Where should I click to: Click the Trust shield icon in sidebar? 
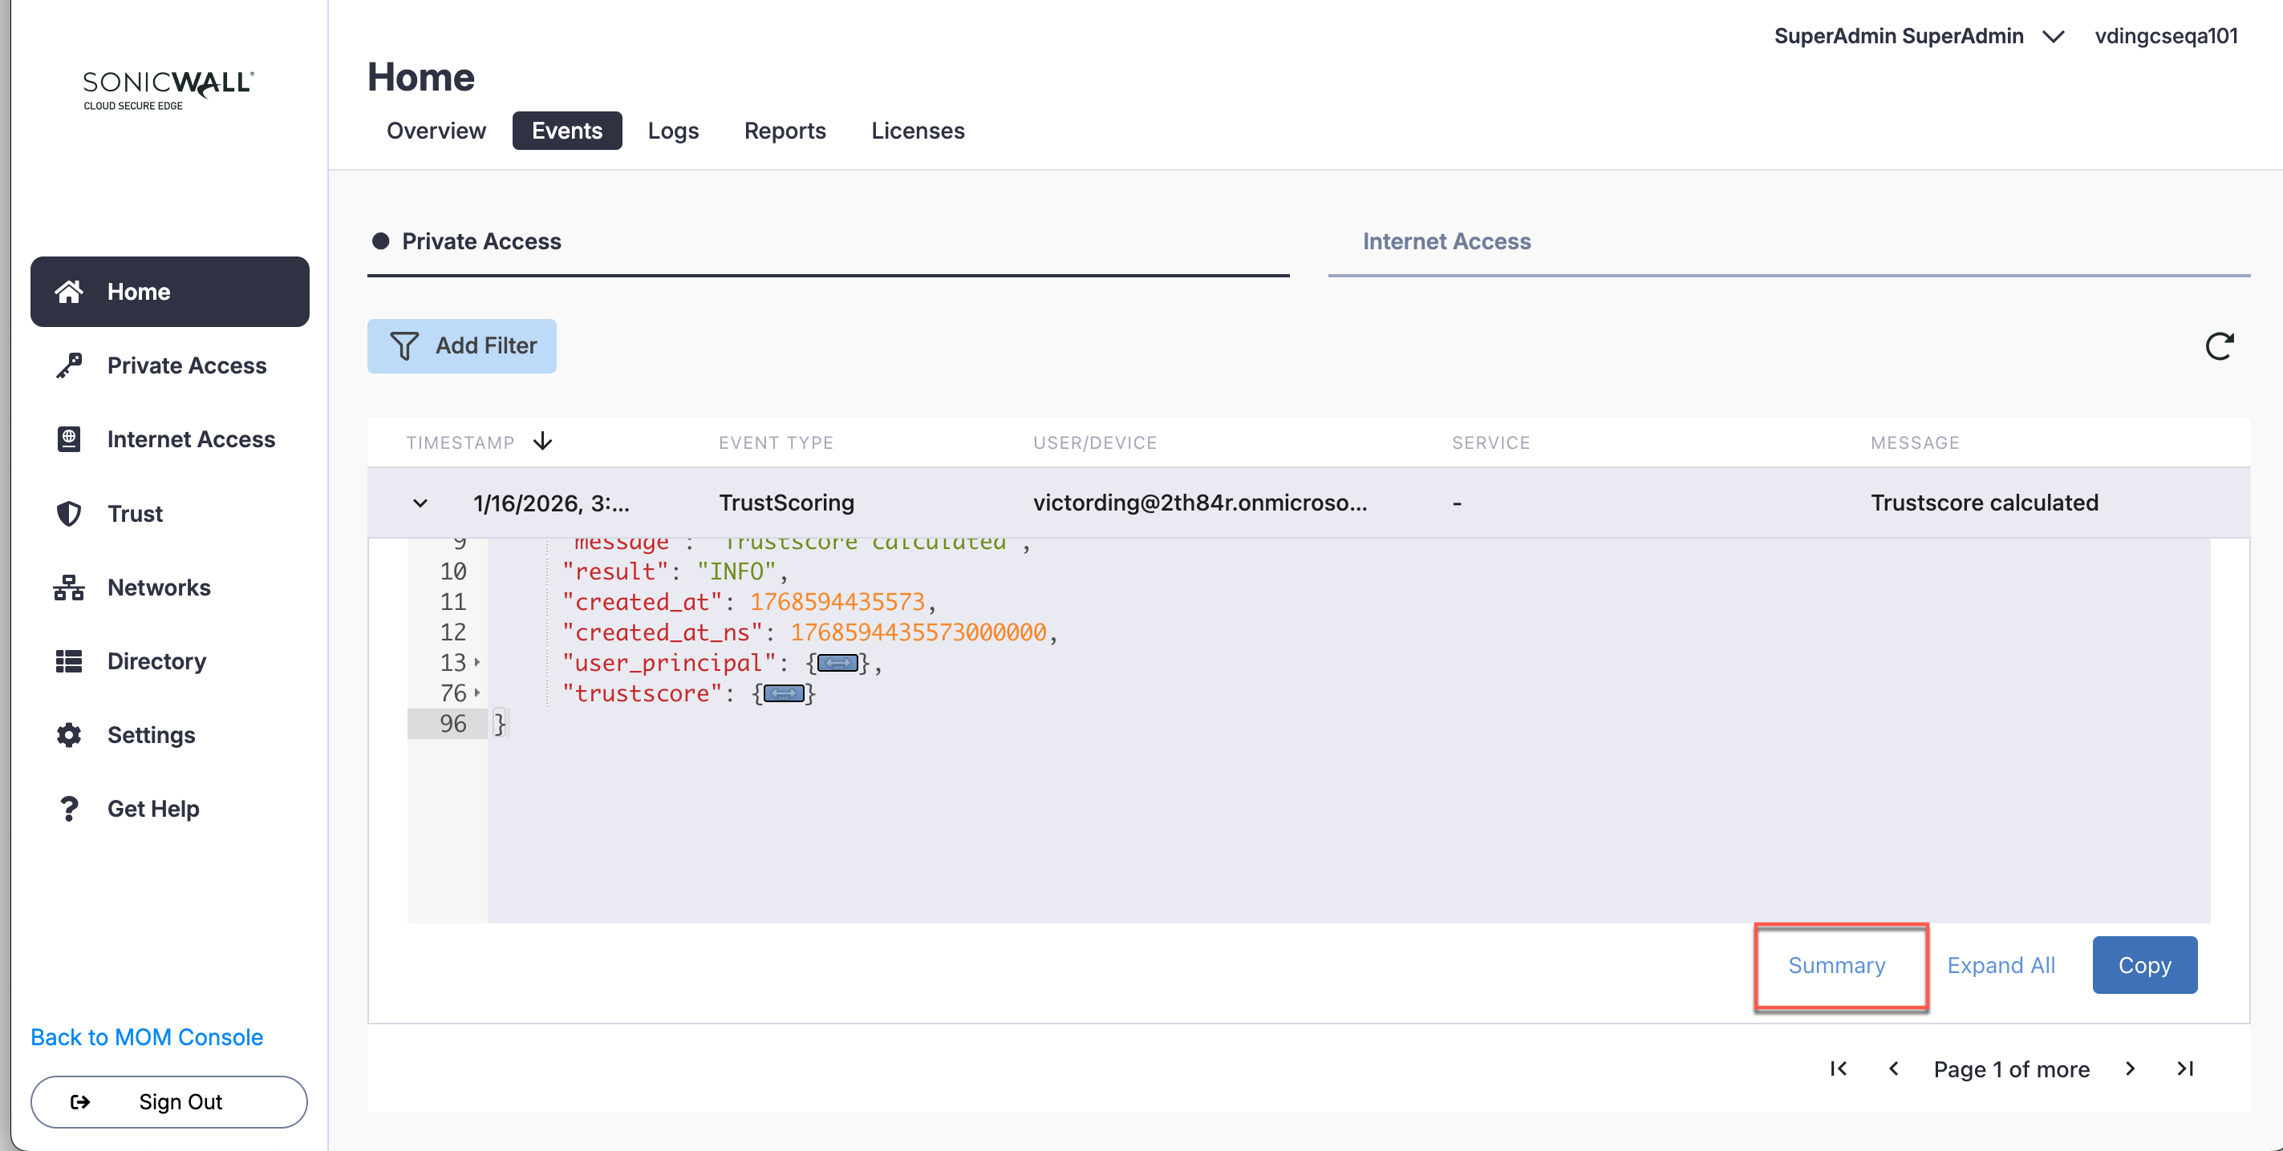pos(68,514)
